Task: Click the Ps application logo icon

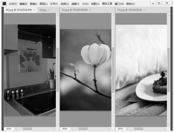Action: (x=4, y=4)
